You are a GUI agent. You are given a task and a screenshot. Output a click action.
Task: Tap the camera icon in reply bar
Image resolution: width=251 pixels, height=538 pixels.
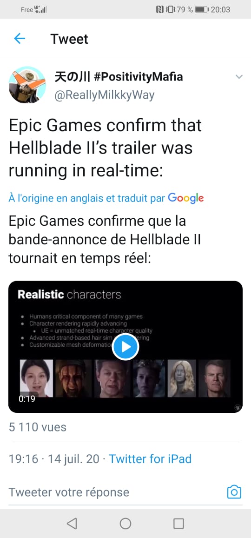tap(234, 492)
